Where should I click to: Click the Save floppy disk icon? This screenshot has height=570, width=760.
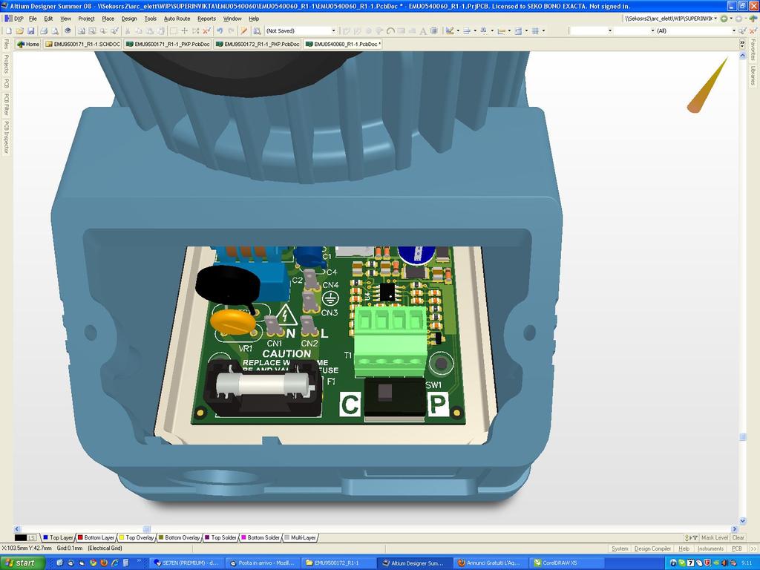click(x=31, y=30)
